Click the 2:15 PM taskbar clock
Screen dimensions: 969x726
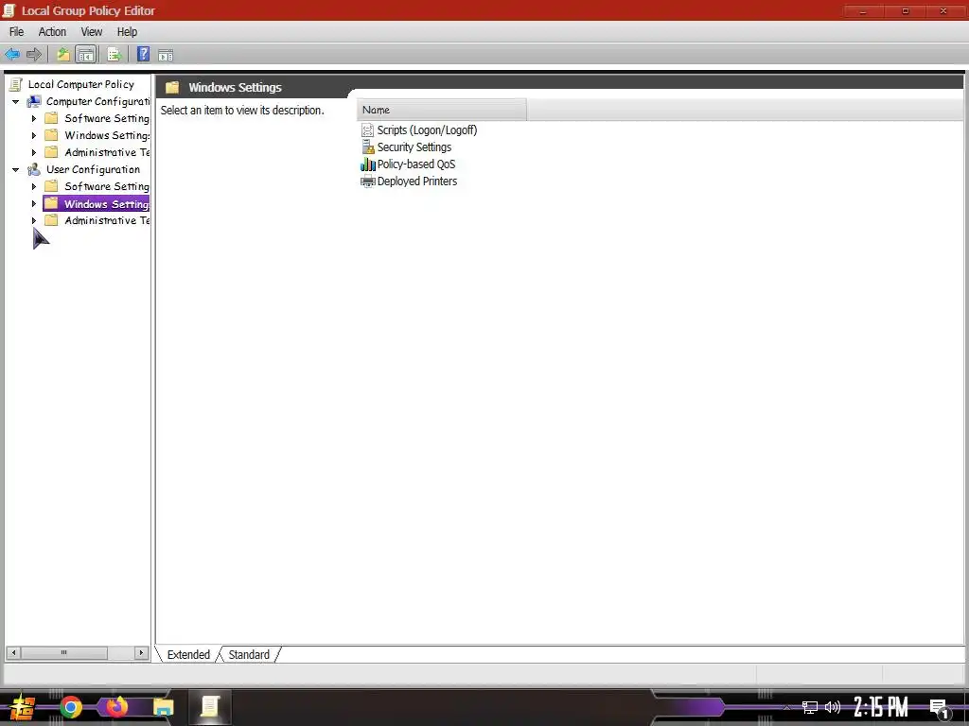(881, 707)
